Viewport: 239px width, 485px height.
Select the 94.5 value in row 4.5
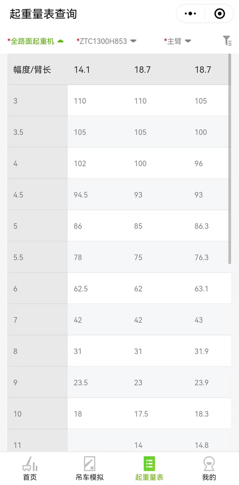81,195
